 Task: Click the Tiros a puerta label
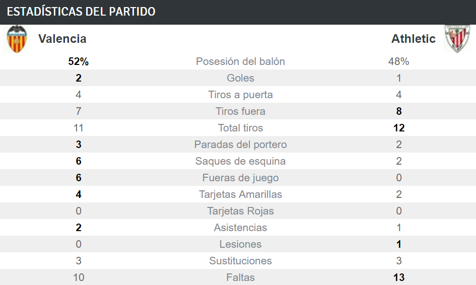240,95
